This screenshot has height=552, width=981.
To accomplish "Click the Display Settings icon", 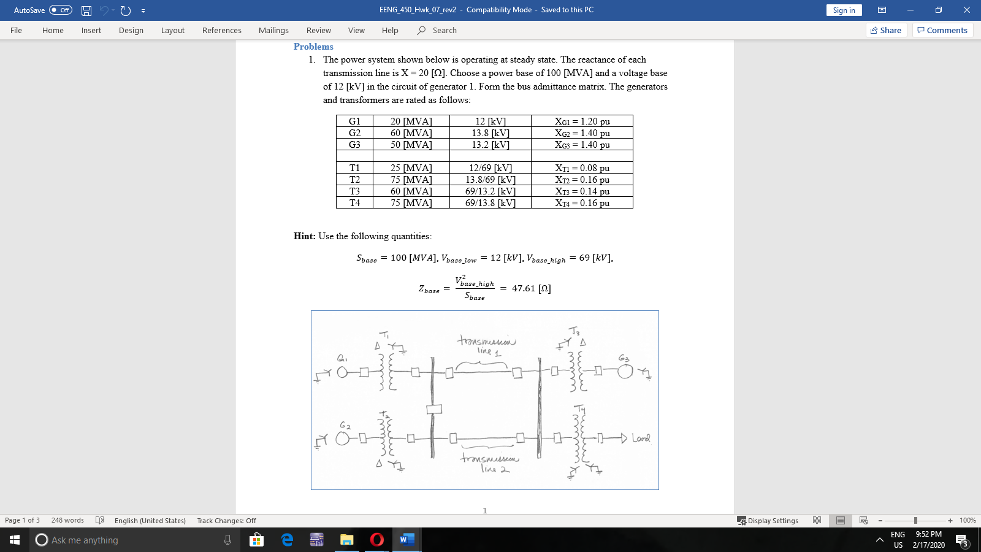I will (x=768, y=520).
